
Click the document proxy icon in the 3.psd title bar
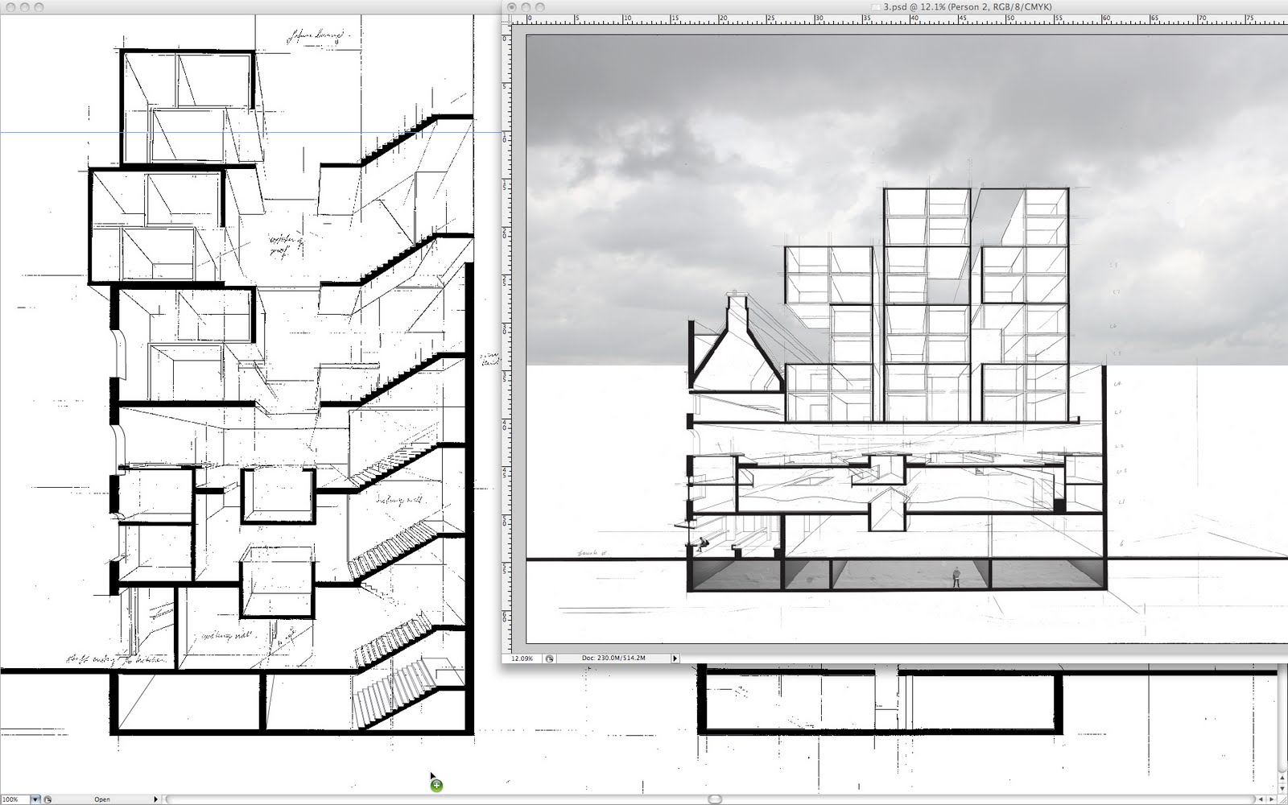click(876, 6)
